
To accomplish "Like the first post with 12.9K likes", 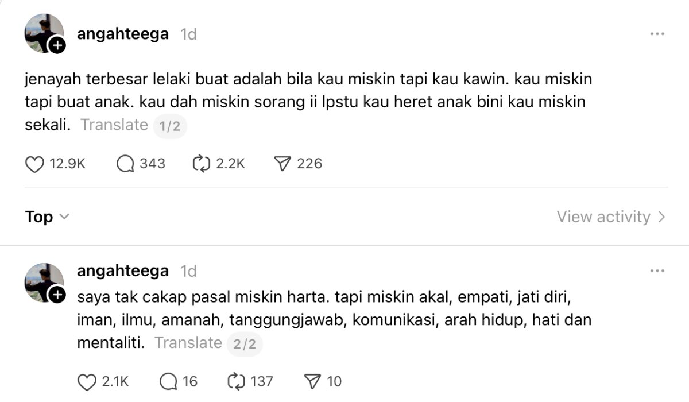I will click(35, 164).
